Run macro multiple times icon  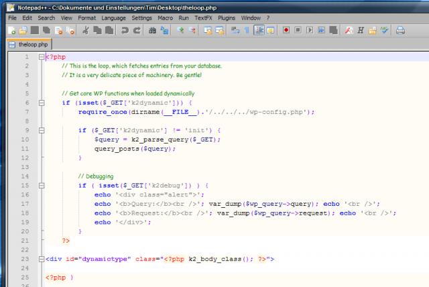322,30
